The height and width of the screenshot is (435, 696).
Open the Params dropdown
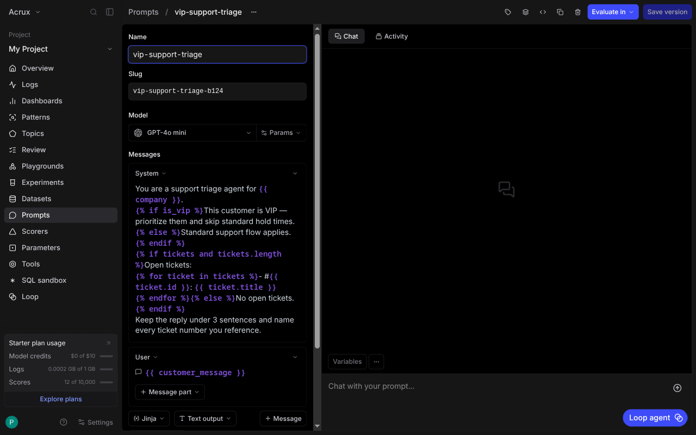281,133
